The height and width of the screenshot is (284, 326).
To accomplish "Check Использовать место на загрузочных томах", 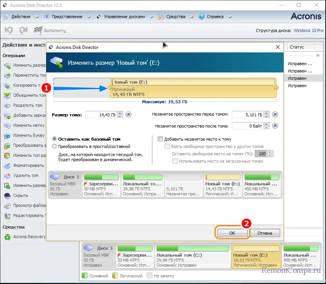I will (175, 161).
